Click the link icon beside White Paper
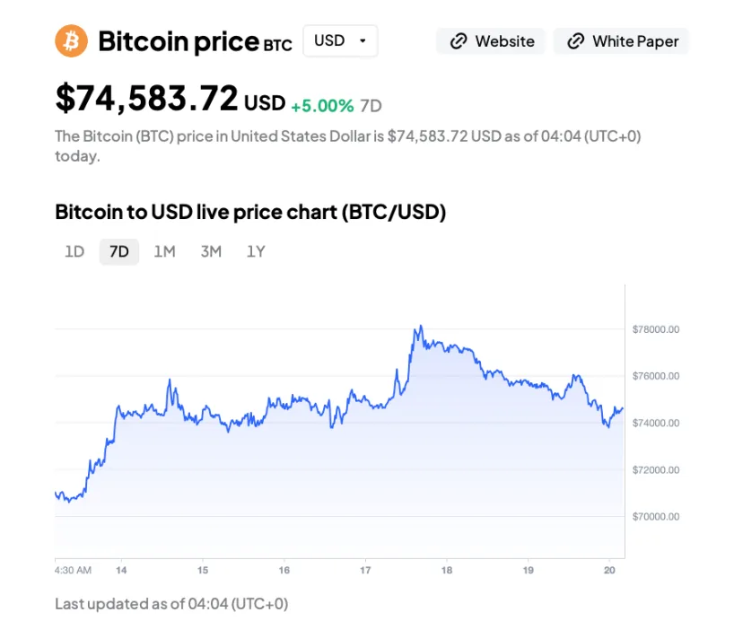This screenshot has height=621, width=734. coord(576,41)
